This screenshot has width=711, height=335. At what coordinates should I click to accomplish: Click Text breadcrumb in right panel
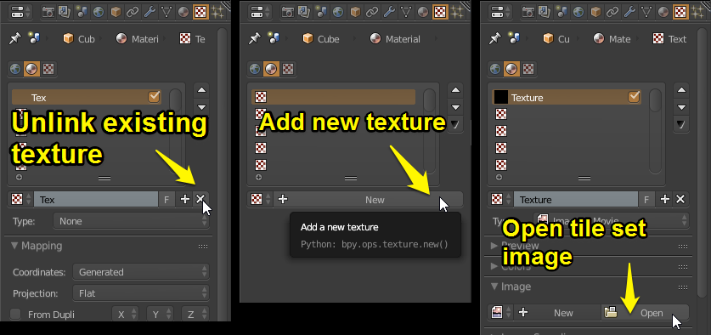click(669, 39)
